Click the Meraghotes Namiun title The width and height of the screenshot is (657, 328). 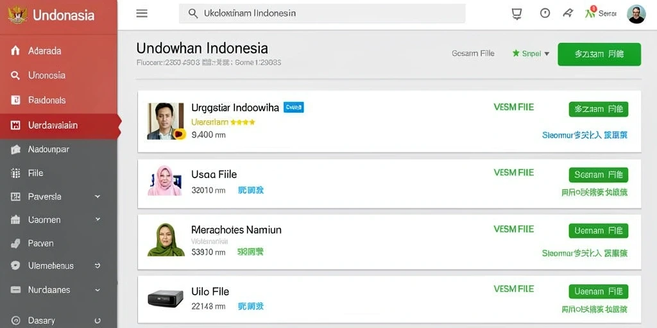point(236,230)
